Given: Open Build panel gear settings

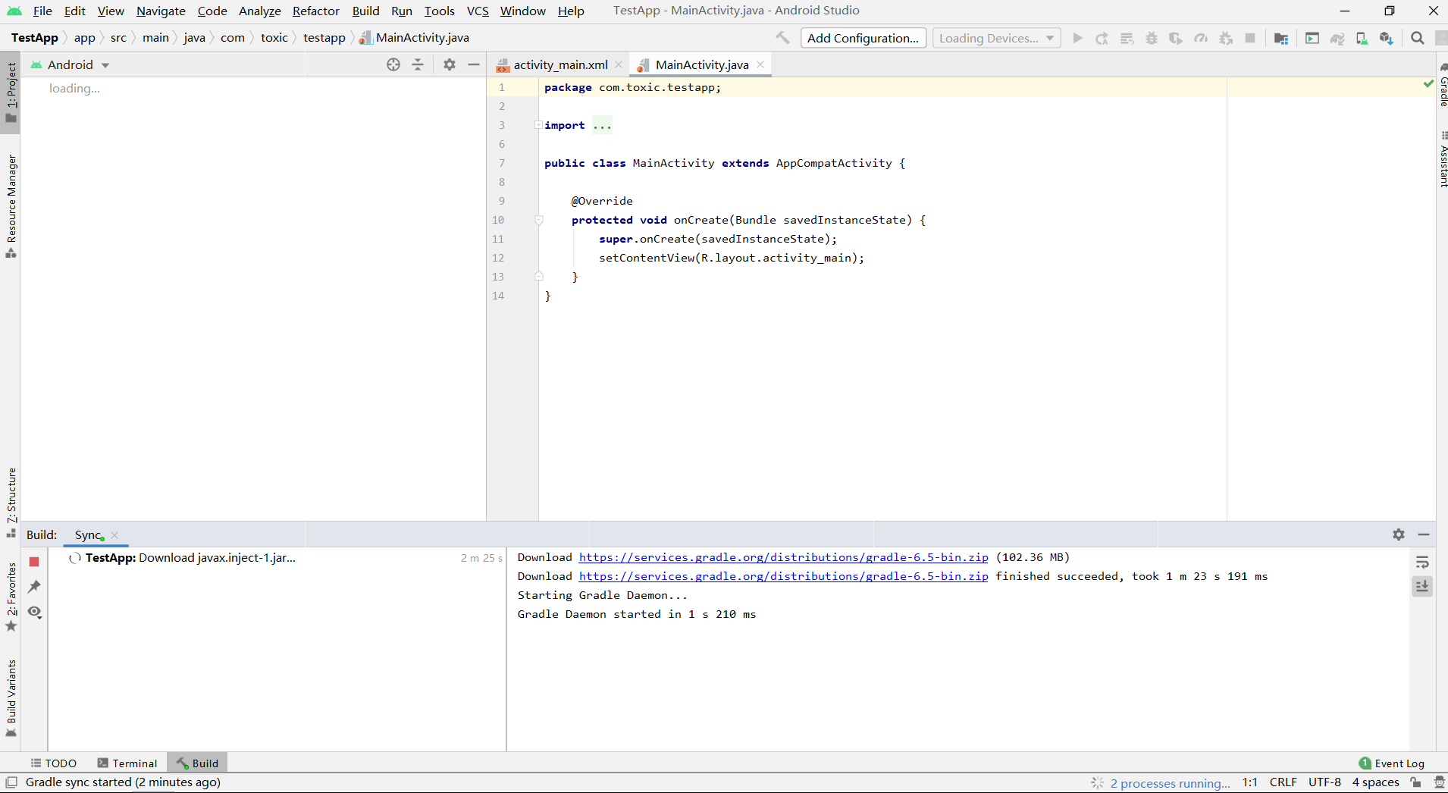Looking at the screenshot, I should [1399, 534].
